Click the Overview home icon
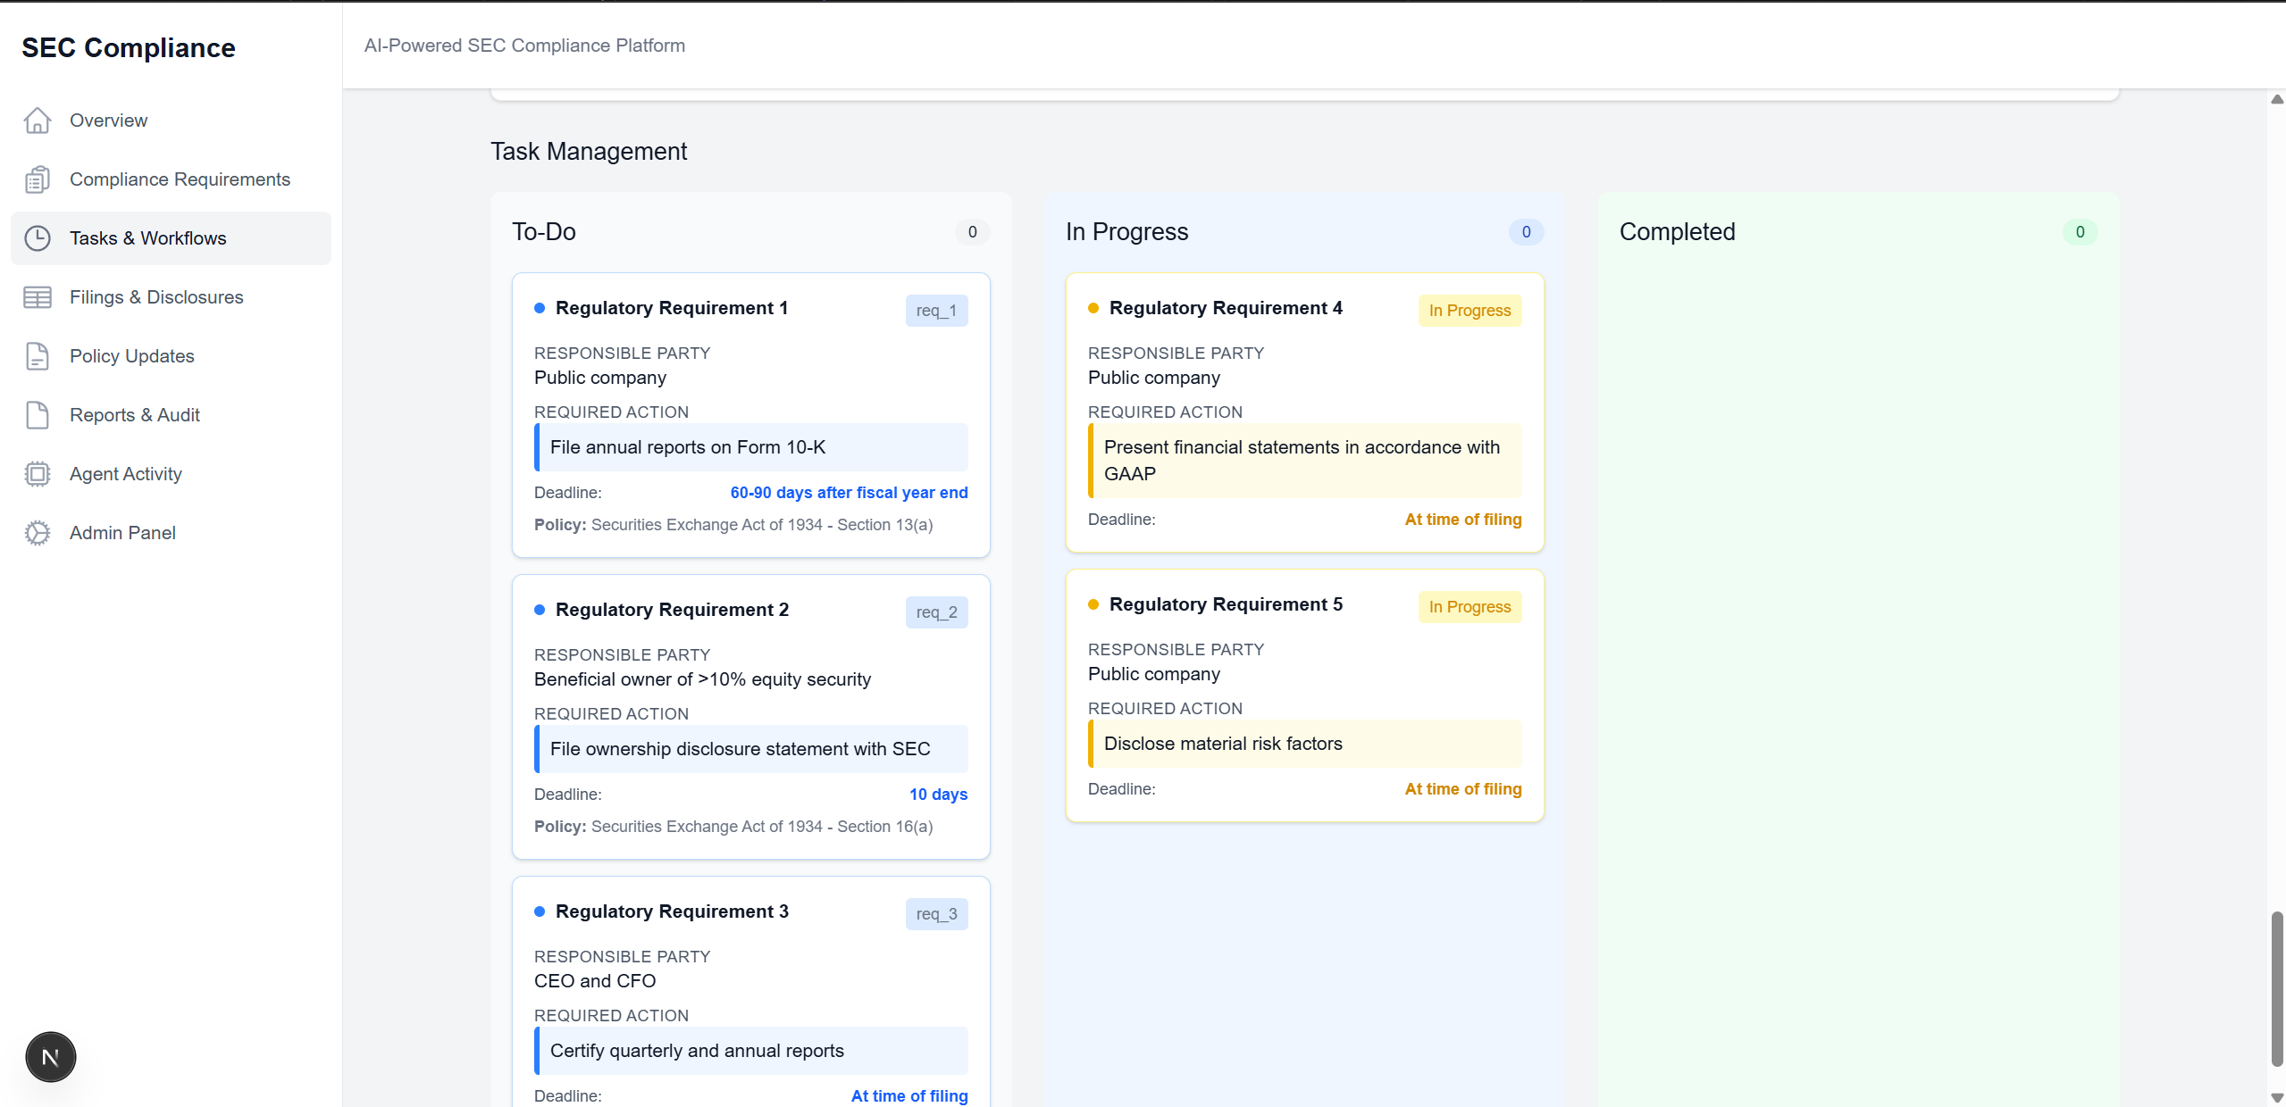 click(38, 121)
